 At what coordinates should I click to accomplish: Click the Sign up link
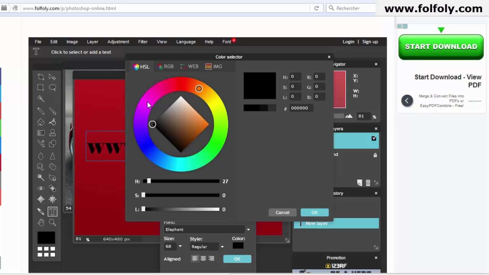pos(370,42)
